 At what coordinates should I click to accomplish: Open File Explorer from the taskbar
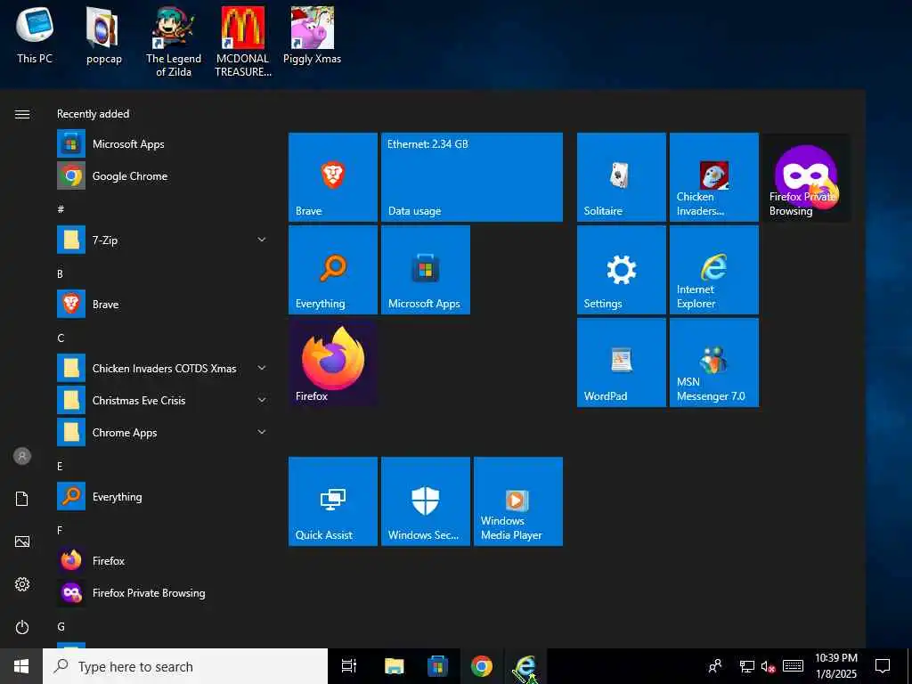pyautogui.click(x=394, y=666)
